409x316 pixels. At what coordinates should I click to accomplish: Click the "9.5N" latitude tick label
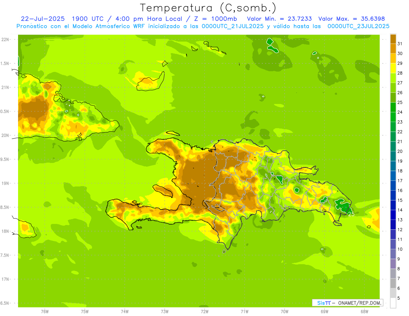point(5,159)
